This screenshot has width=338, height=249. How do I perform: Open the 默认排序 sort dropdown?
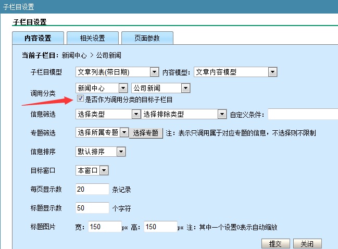[101, 152]
